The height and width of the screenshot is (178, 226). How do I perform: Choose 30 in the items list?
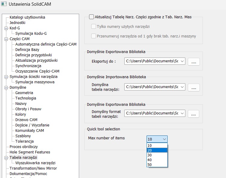coord(157,155)
